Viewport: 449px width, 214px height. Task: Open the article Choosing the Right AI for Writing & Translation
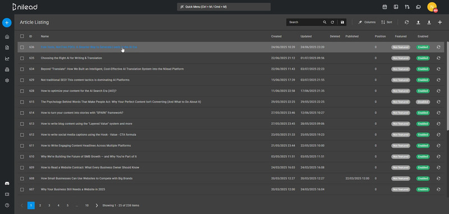pyautogui.click(x=71, y=58)
